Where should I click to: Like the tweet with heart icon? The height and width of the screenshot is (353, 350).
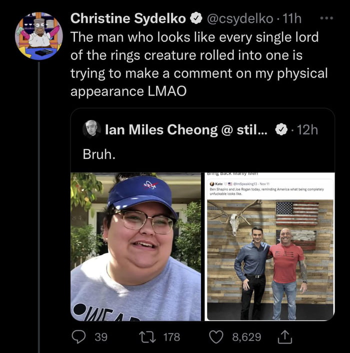[216, 337]
